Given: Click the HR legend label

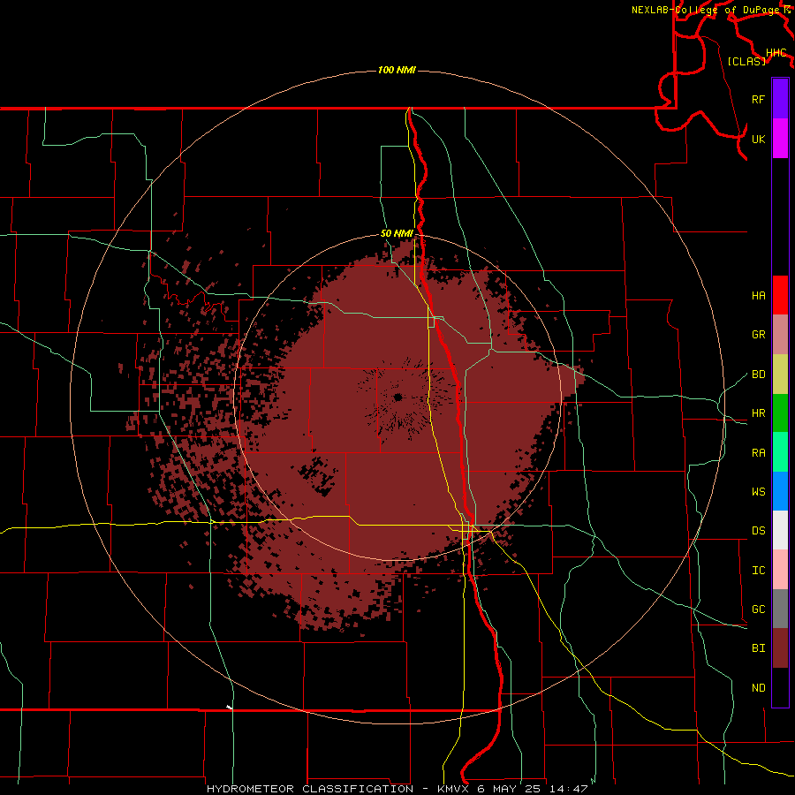Looking at the screenshot, I should click(759, 413).
